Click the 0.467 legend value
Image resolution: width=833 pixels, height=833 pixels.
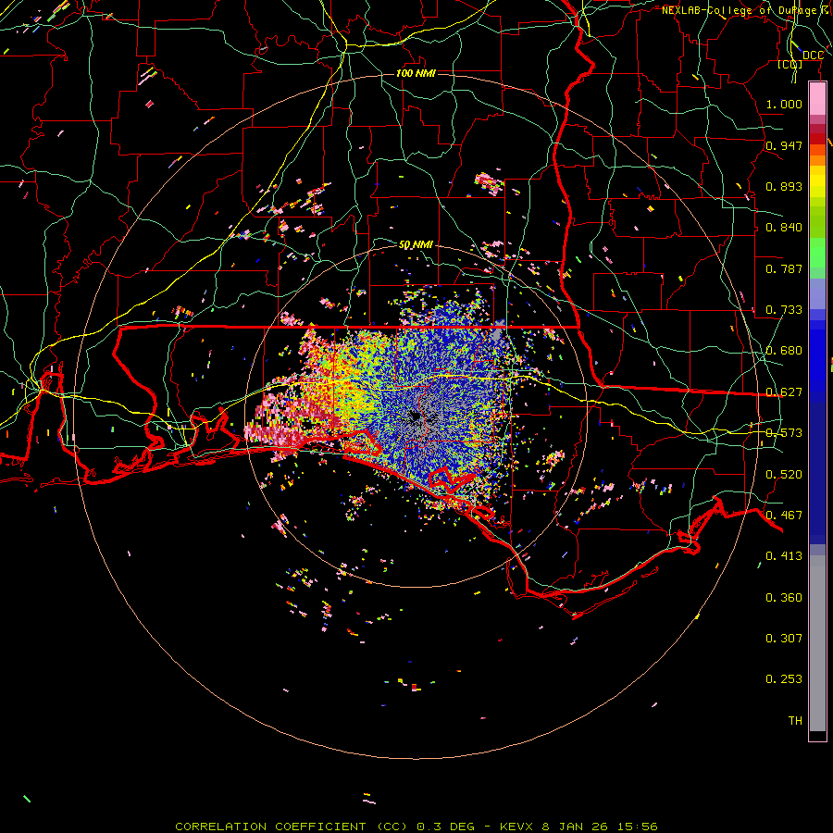click(x=784, y=516)
